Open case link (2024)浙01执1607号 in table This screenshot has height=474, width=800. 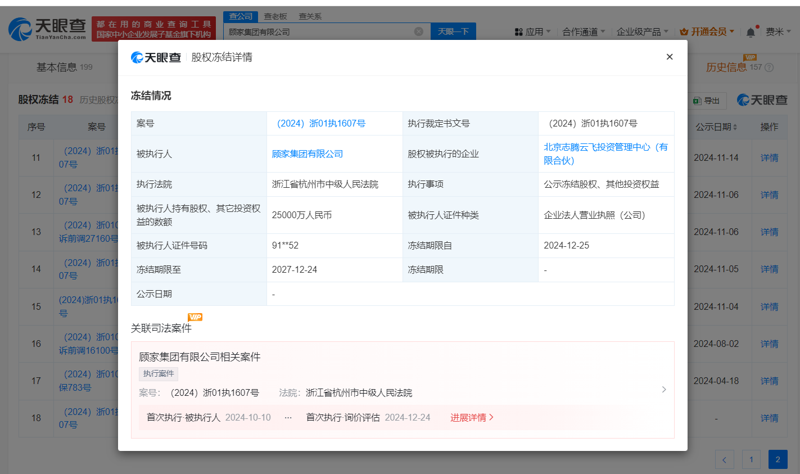pyautogui.click(x=321, y=124)
